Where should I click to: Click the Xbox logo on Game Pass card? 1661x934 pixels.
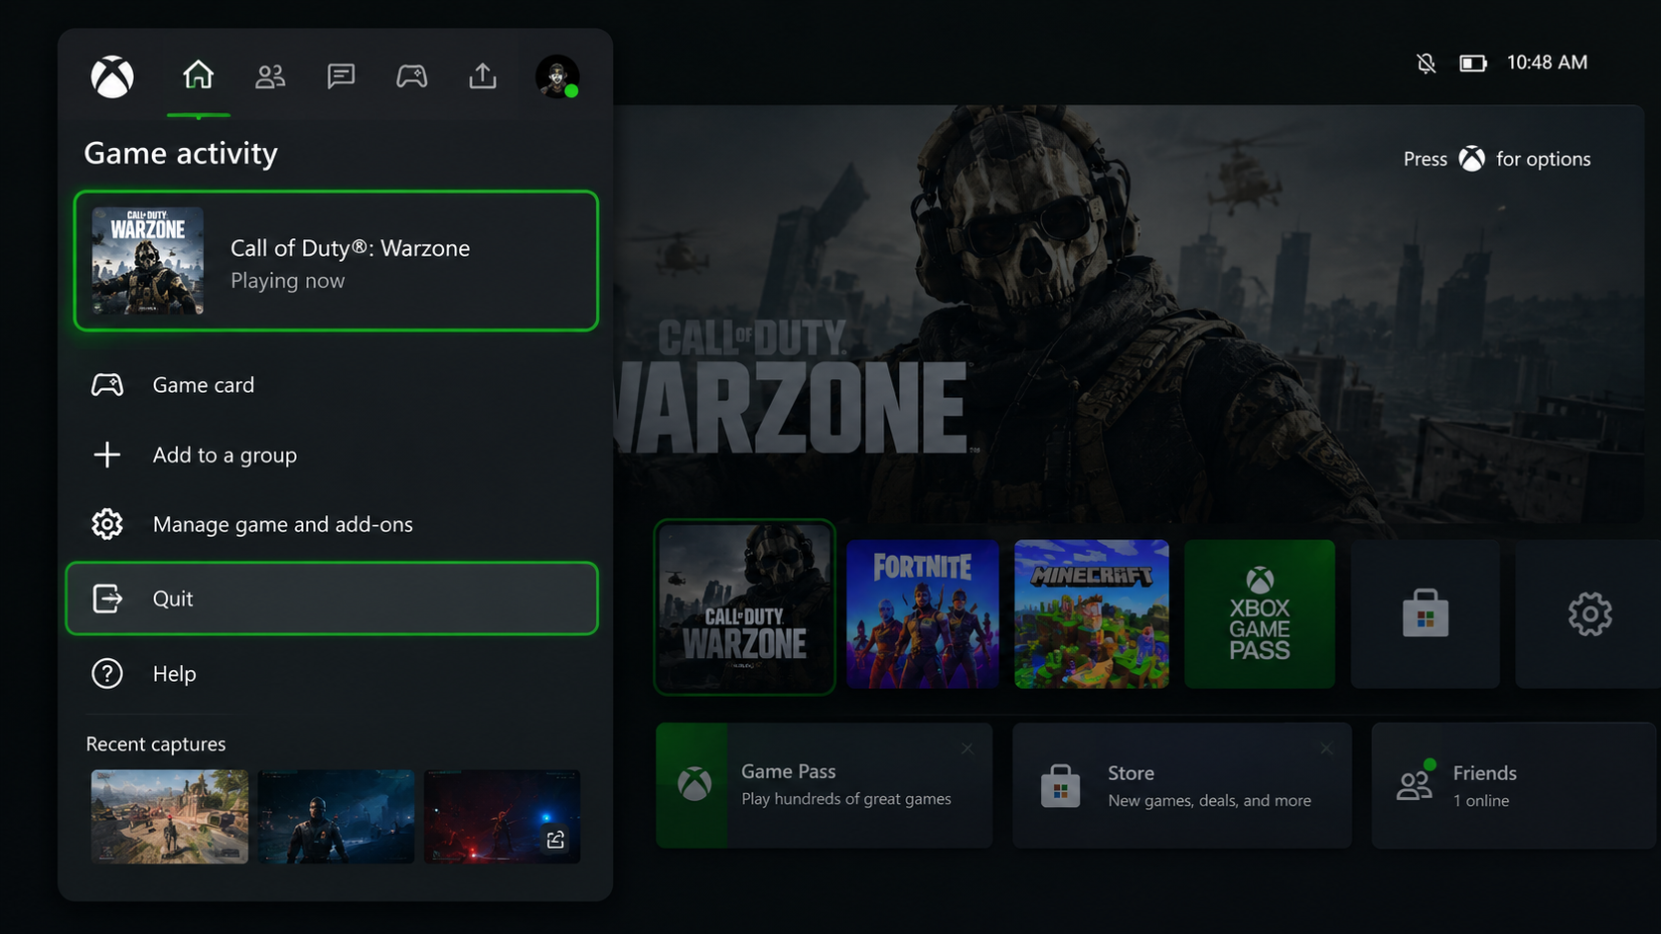694,784
